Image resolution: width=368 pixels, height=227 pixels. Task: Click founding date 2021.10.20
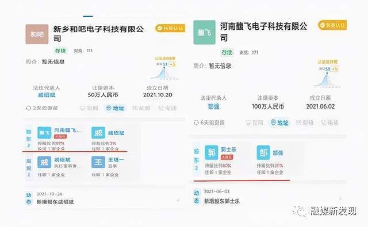click(x=158, y=95)
